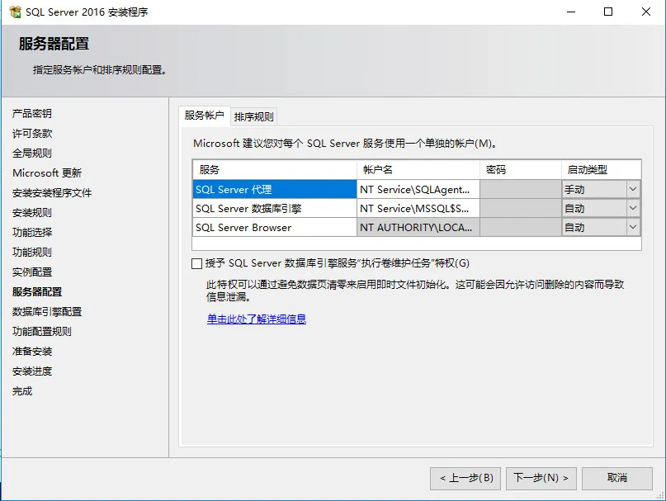Open startup type dropdown for SQL Server Browser
The image size is (666, 501).
(632, 227)
